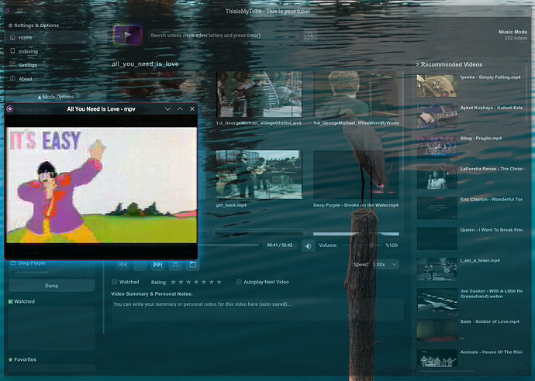The width and height of the screenshot is (535, 381).
Task: Click the Favorites star icon
Action: [11, 359]
